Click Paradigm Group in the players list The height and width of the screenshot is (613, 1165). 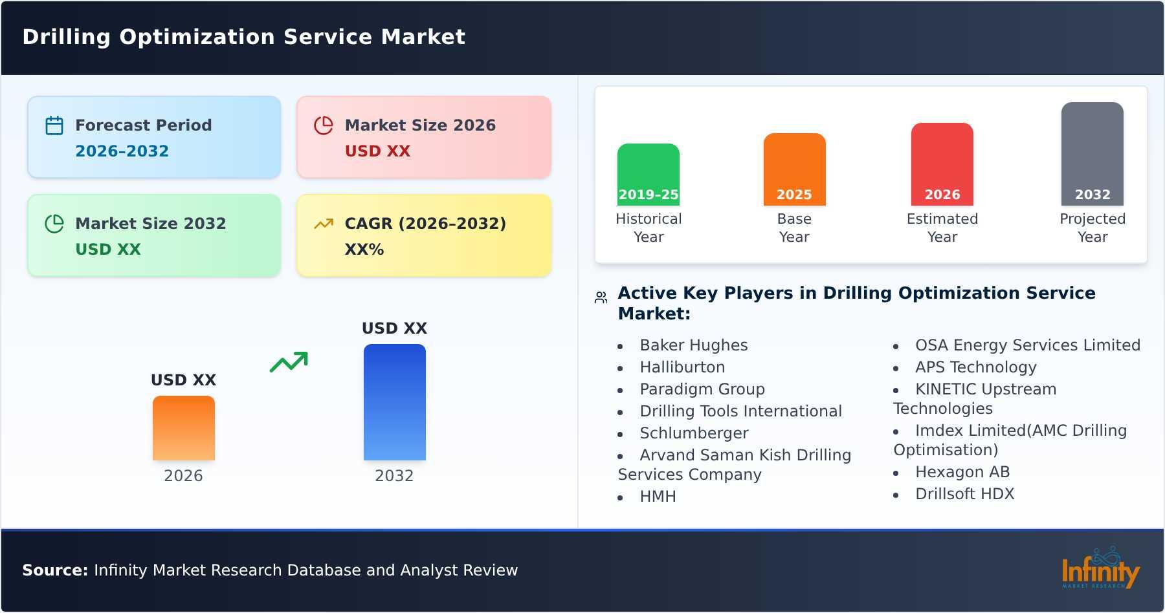click(x=702, y=389)
